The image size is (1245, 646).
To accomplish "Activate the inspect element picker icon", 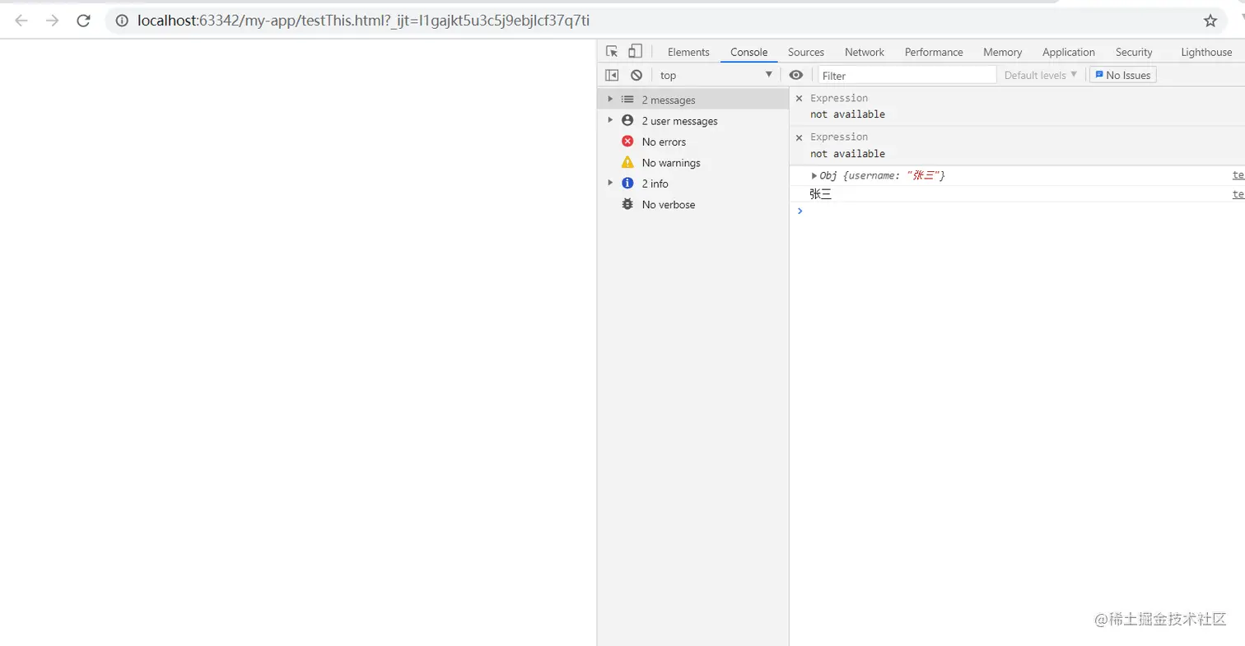I will click(x=612, y=51).
